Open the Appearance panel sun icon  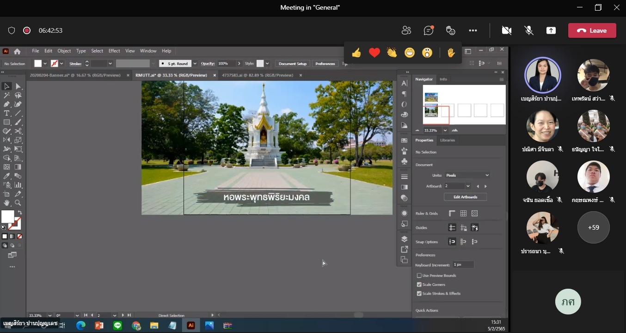(405, 213)
